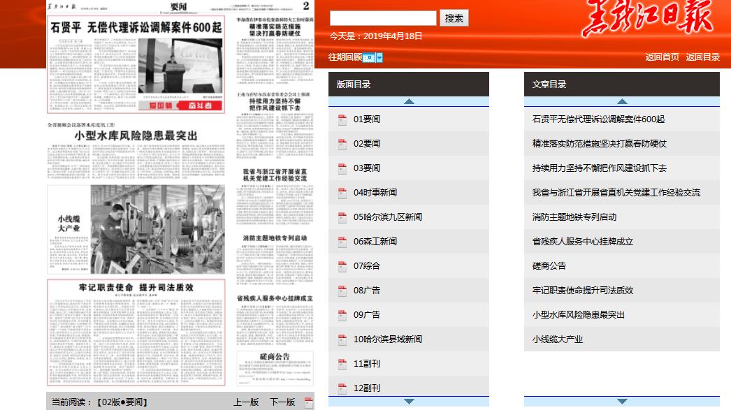Image resolution: width=731 pixels, height=410 pixels.
Task: Open the PDF icon for 04时事新闻
Action: click(x=342, y=193)
